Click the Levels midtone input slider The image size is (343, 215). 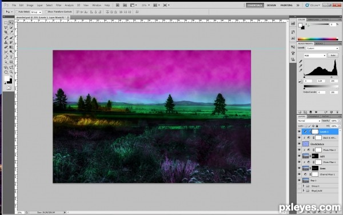[331, 77]
